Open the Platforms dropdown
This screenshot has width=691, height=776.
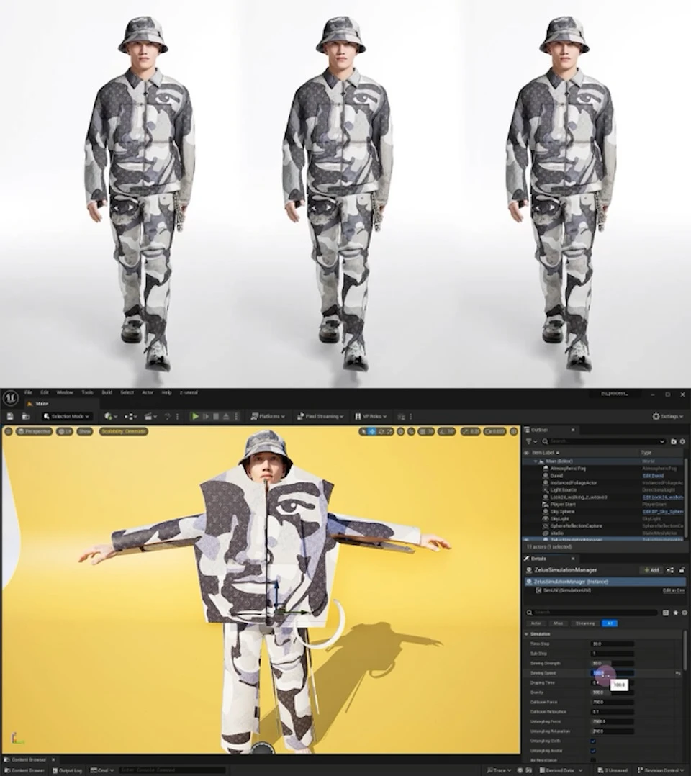pyautogui.click(x=267, y=415)
